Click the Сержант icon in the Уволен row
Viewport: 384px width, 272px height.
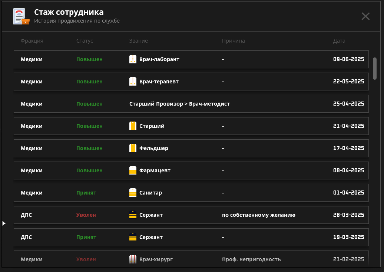pos(133,215)
